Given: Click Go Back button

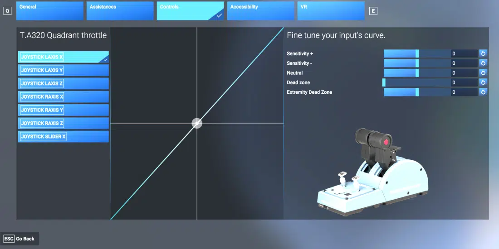Looking at the screenshot, I should point(20,239).
